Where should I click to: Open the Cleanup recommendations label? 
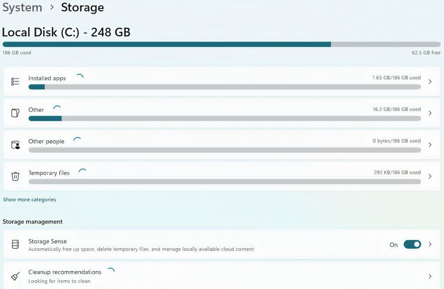click(64, 272)
